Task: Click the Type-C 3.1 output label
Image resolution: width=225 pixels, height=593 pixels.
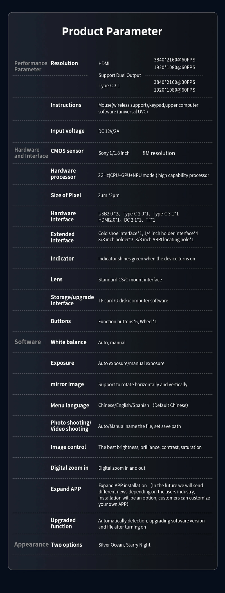Action: pyautogui.click(x=109, y=86)
